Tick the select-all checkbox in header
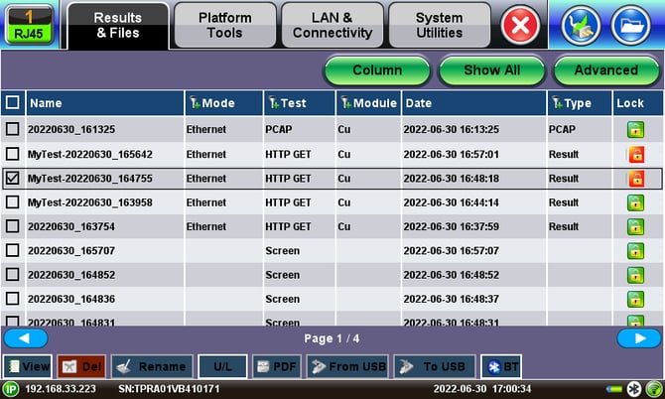This screenshot has width=665, height=399. 12,102
